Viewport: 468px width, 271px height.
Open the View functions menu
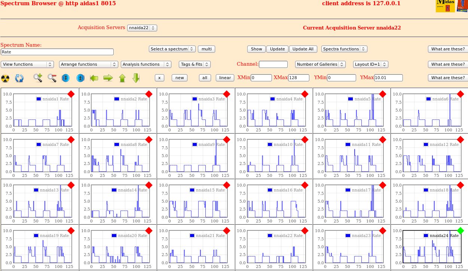[27, 64]
